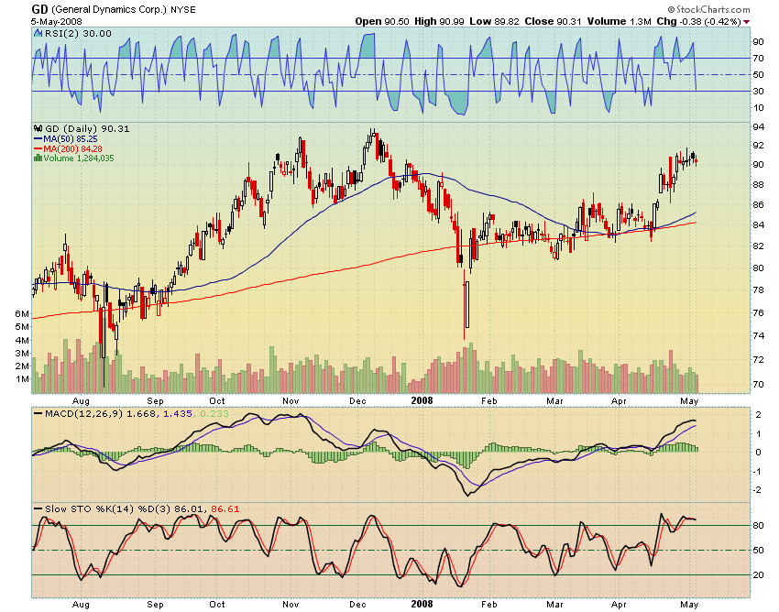
Task: Click the '74' price axis label
Action: [758, 335]
